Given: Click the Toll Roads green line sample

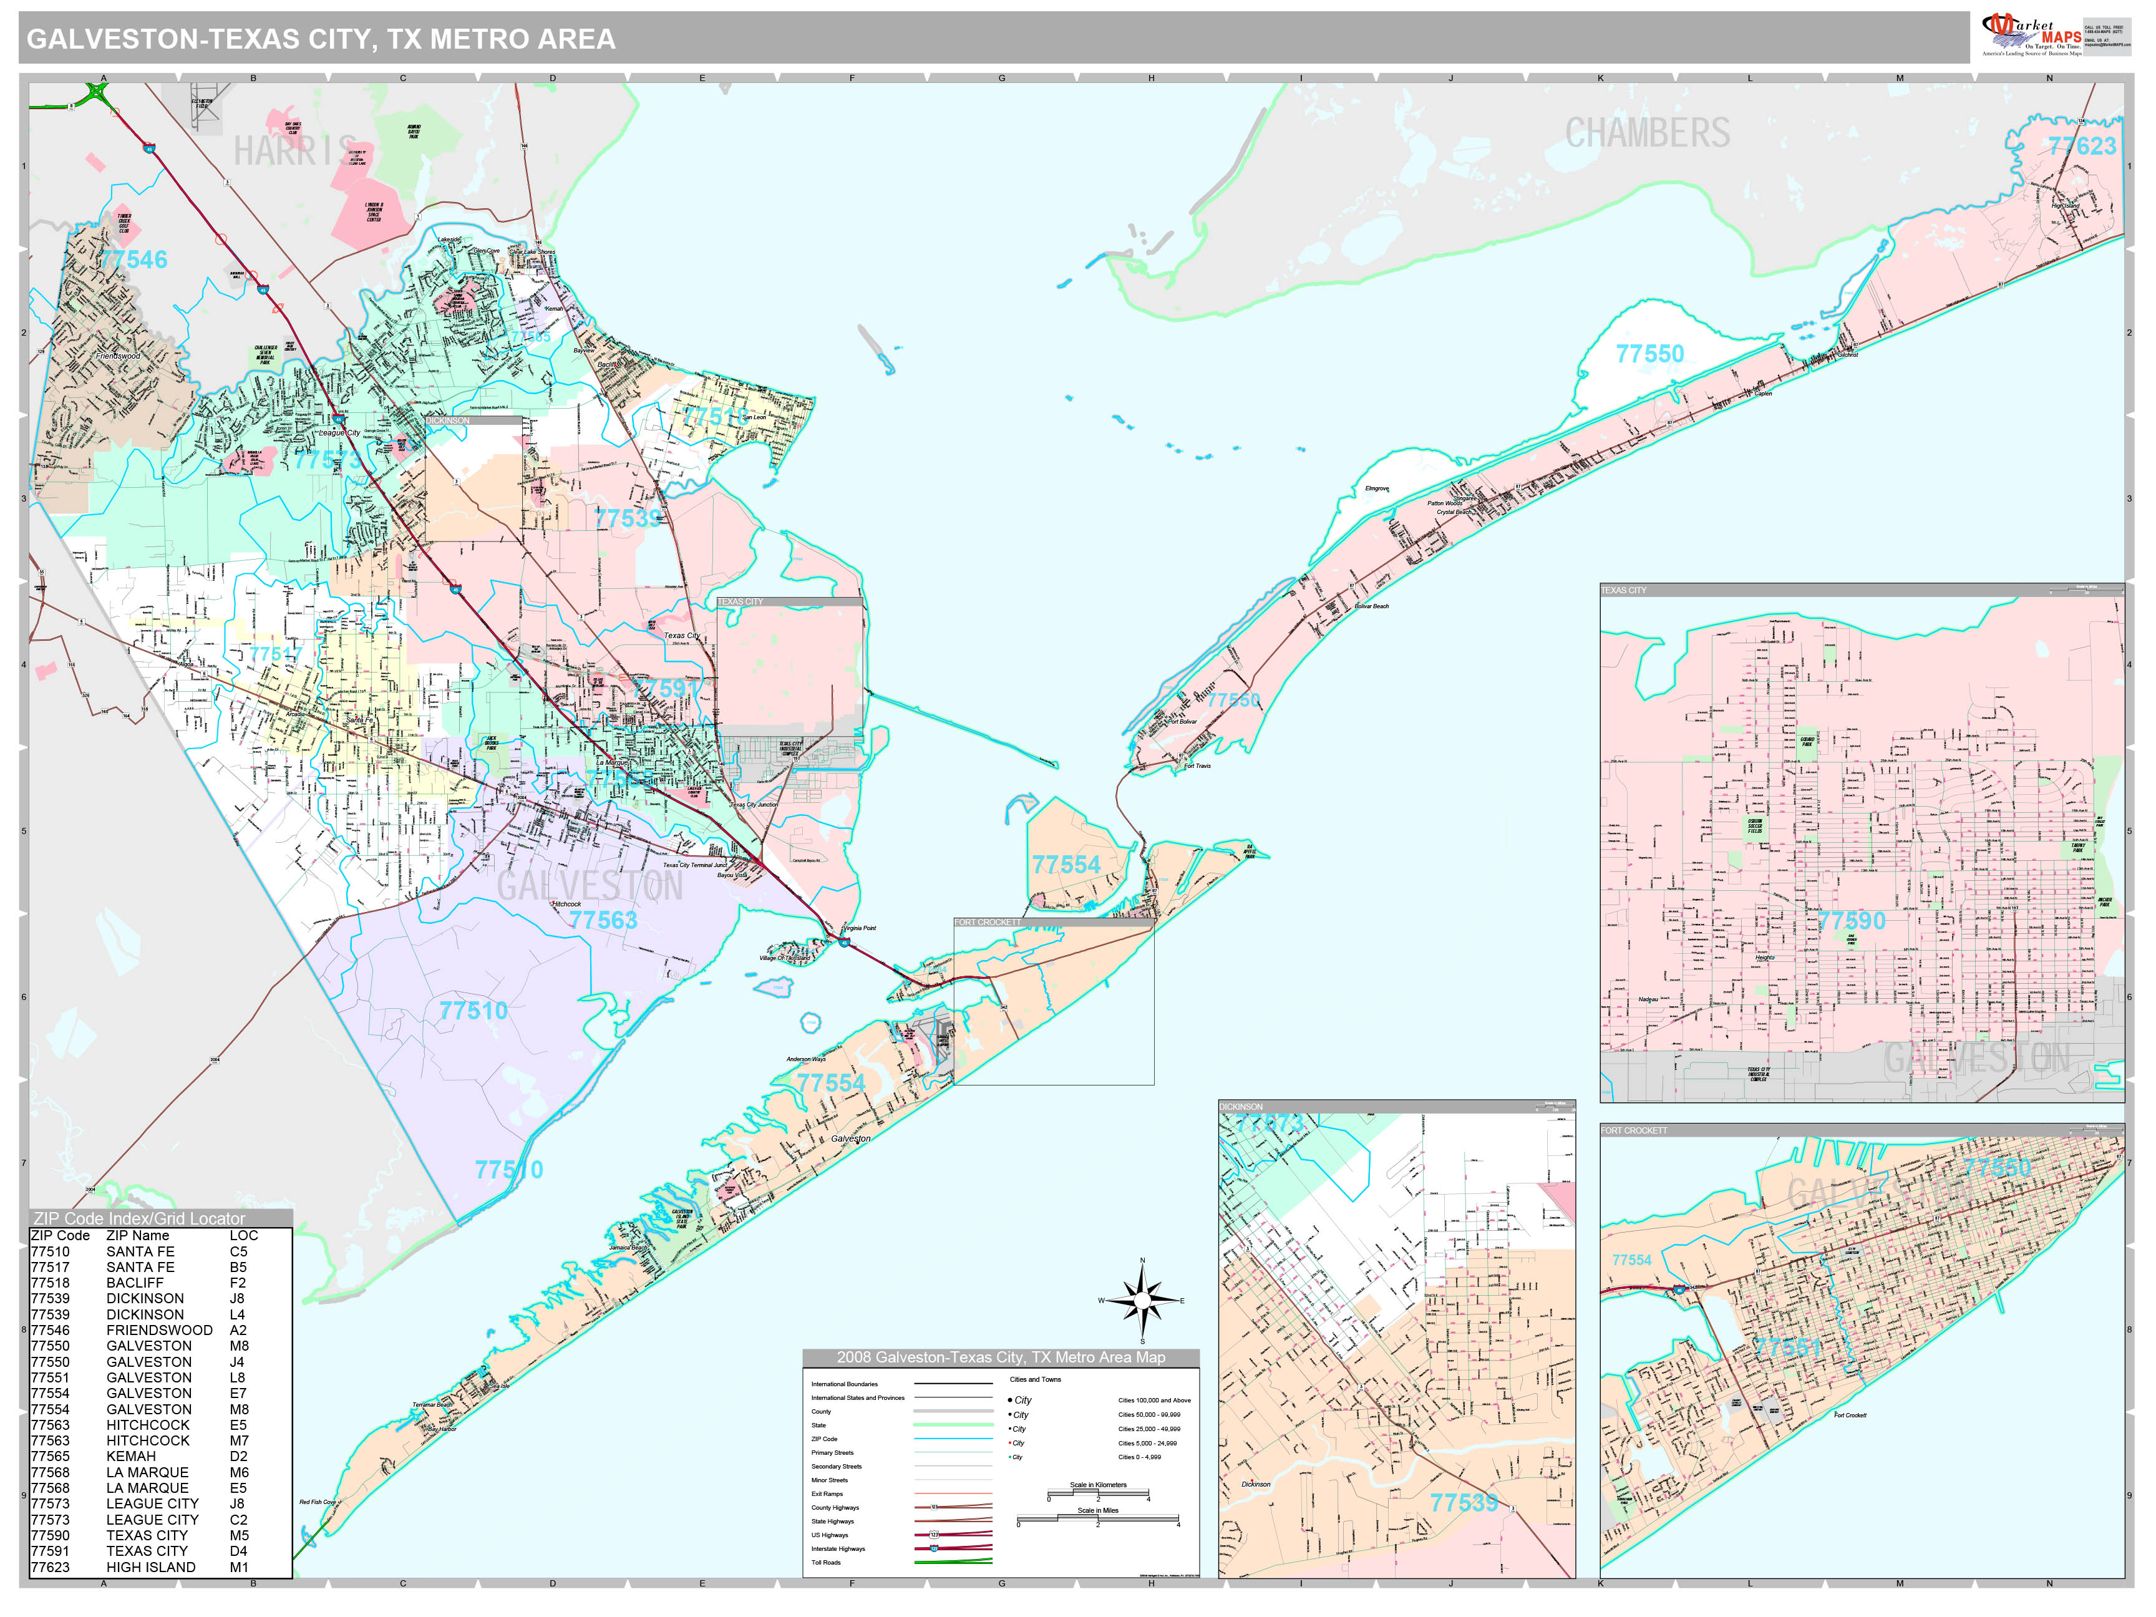Looking at the screenshot, I should click(952, 1563).
